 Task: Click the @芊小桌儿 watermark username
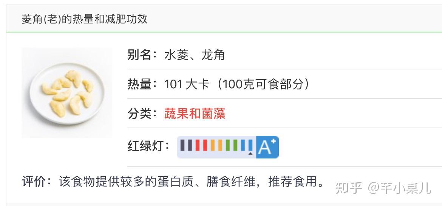tap(399, 188)
